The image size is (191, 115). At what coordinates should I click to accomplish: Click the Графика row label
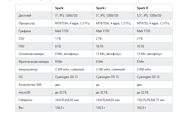25,31
